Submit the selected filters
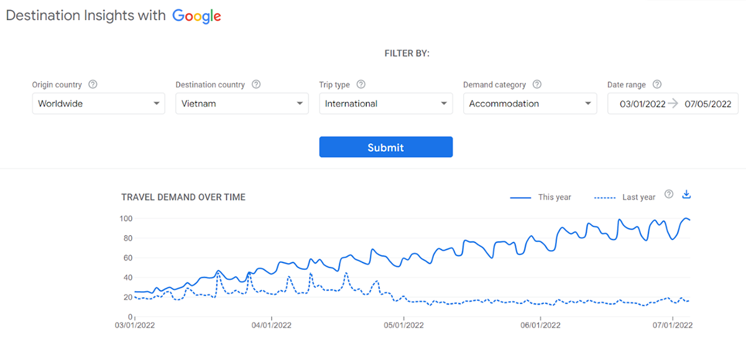 386,147
